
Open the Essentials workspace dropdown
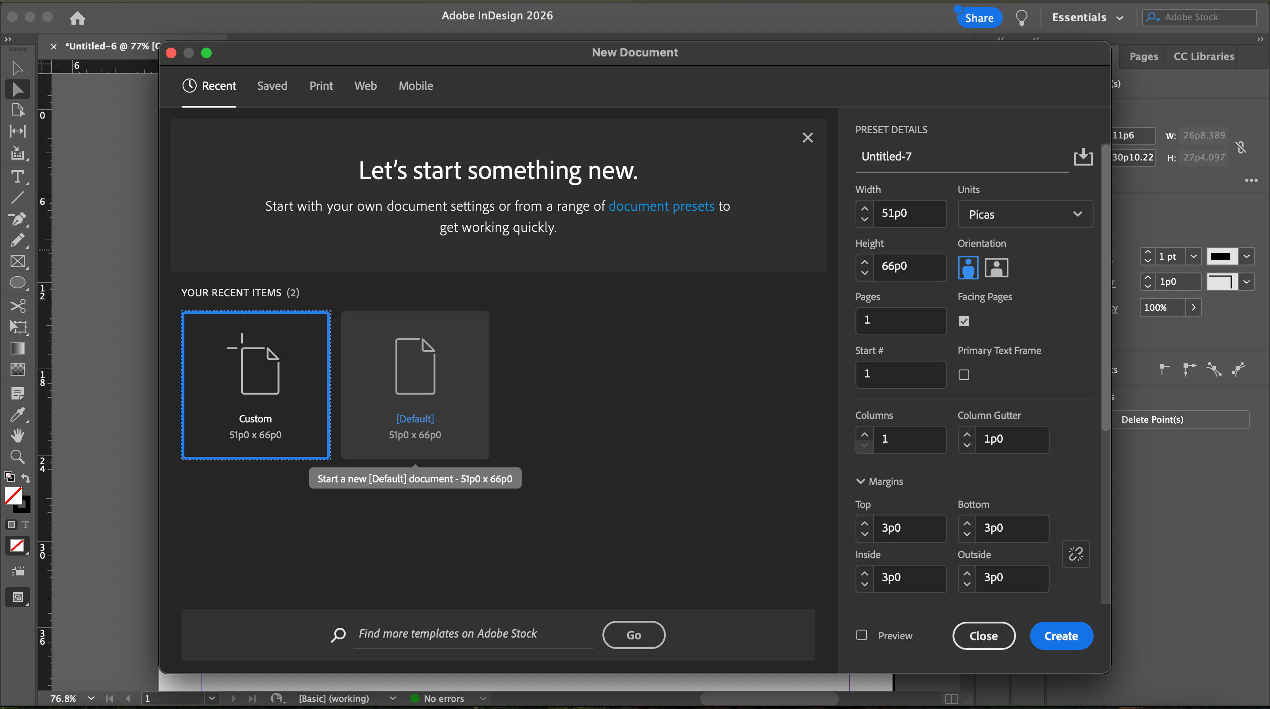click(1087, 17)
